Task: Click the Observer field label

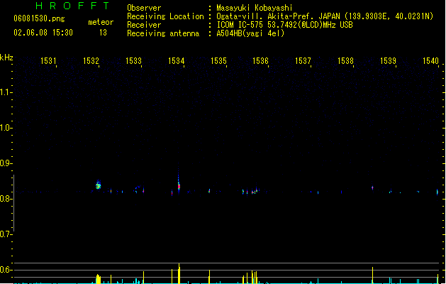Action: (144, 8)
